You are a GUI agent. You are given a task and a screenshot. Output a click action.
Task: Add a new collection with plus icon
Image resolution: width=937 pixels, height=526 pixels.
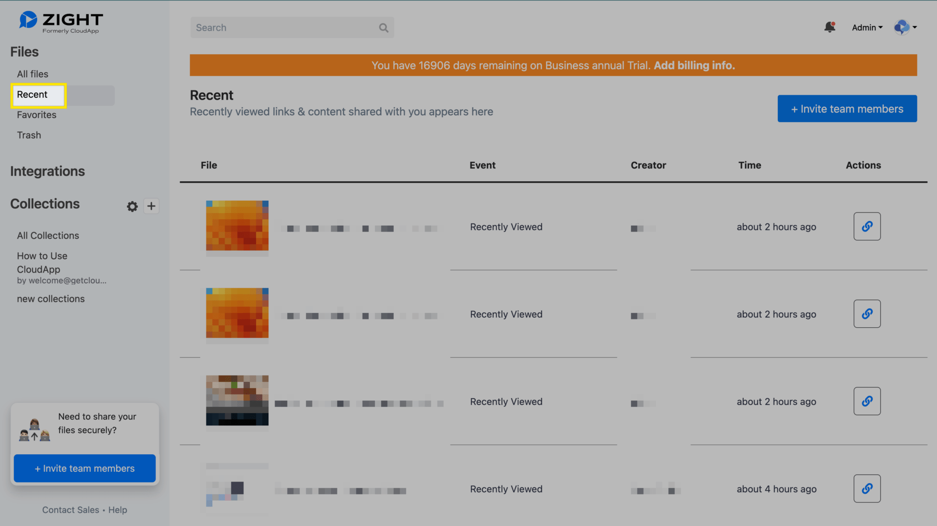point(151,206)
